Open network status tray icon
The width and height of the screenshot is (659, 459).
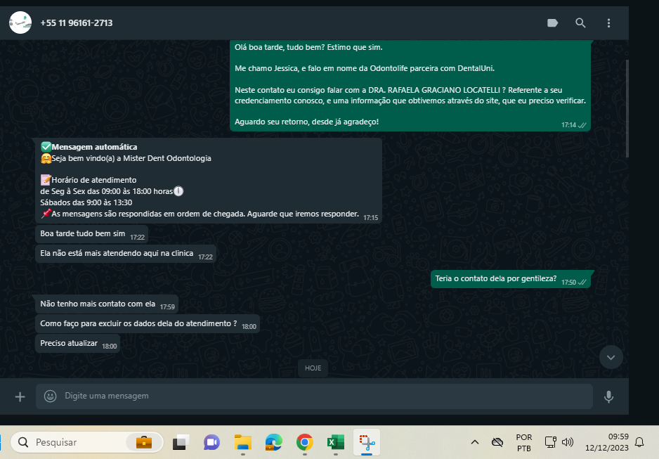[550, 442]
